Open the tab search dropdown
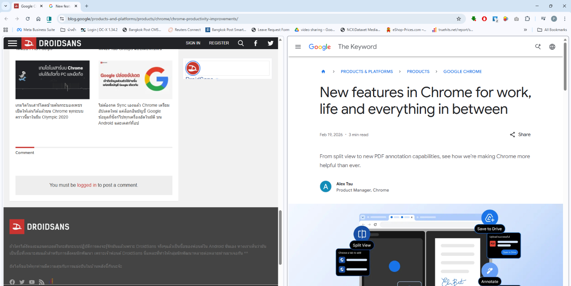Screen dimensions: 571x286 6,6
